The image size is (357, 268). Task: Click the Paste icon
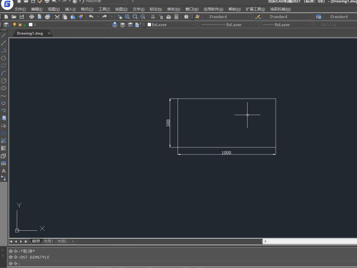(x=73, y=17)
